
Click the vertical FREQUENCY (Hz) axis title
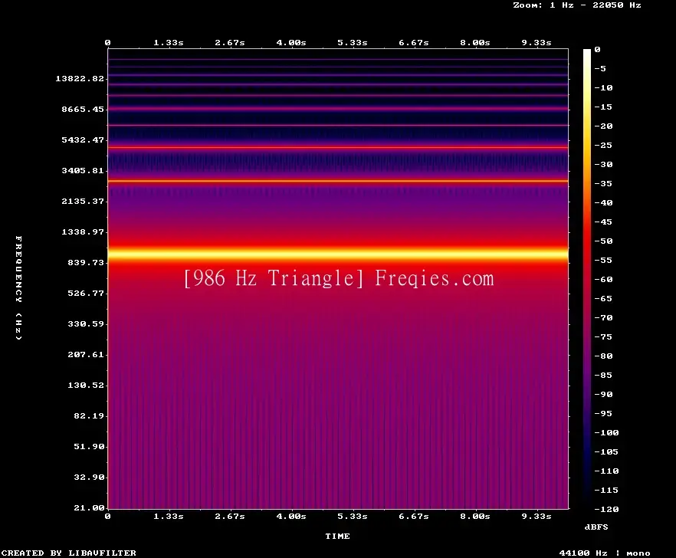18,287
